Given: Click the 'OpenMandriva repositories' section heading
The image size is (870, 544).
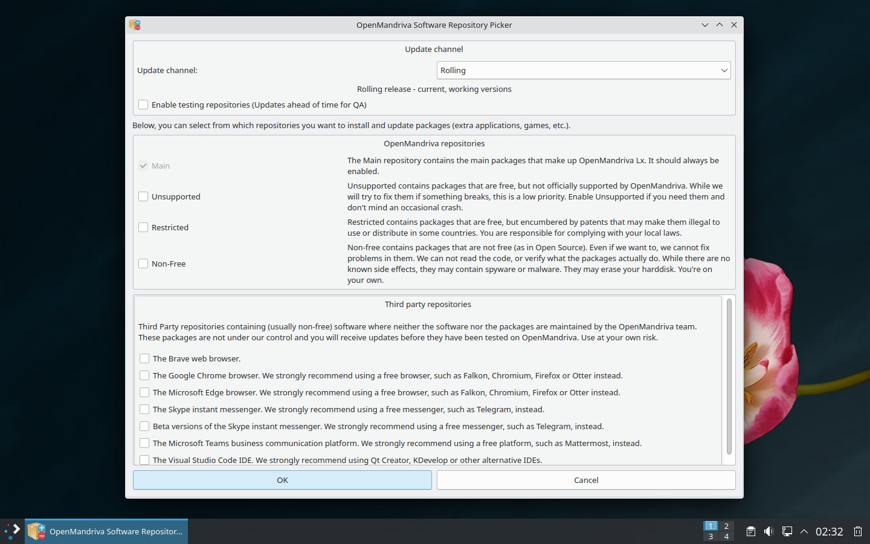Looking at the screenshot, I should point(434,143).
